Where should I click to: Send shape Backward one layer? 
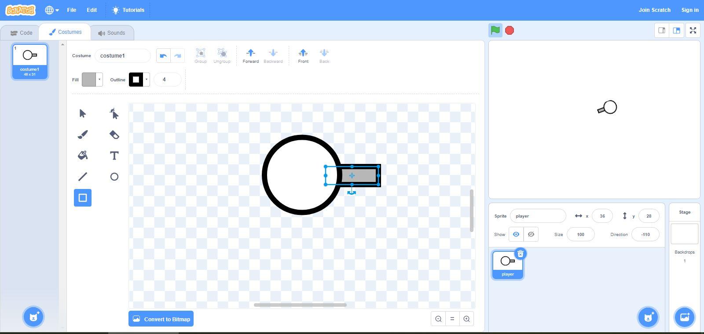(x=273, y=56)
